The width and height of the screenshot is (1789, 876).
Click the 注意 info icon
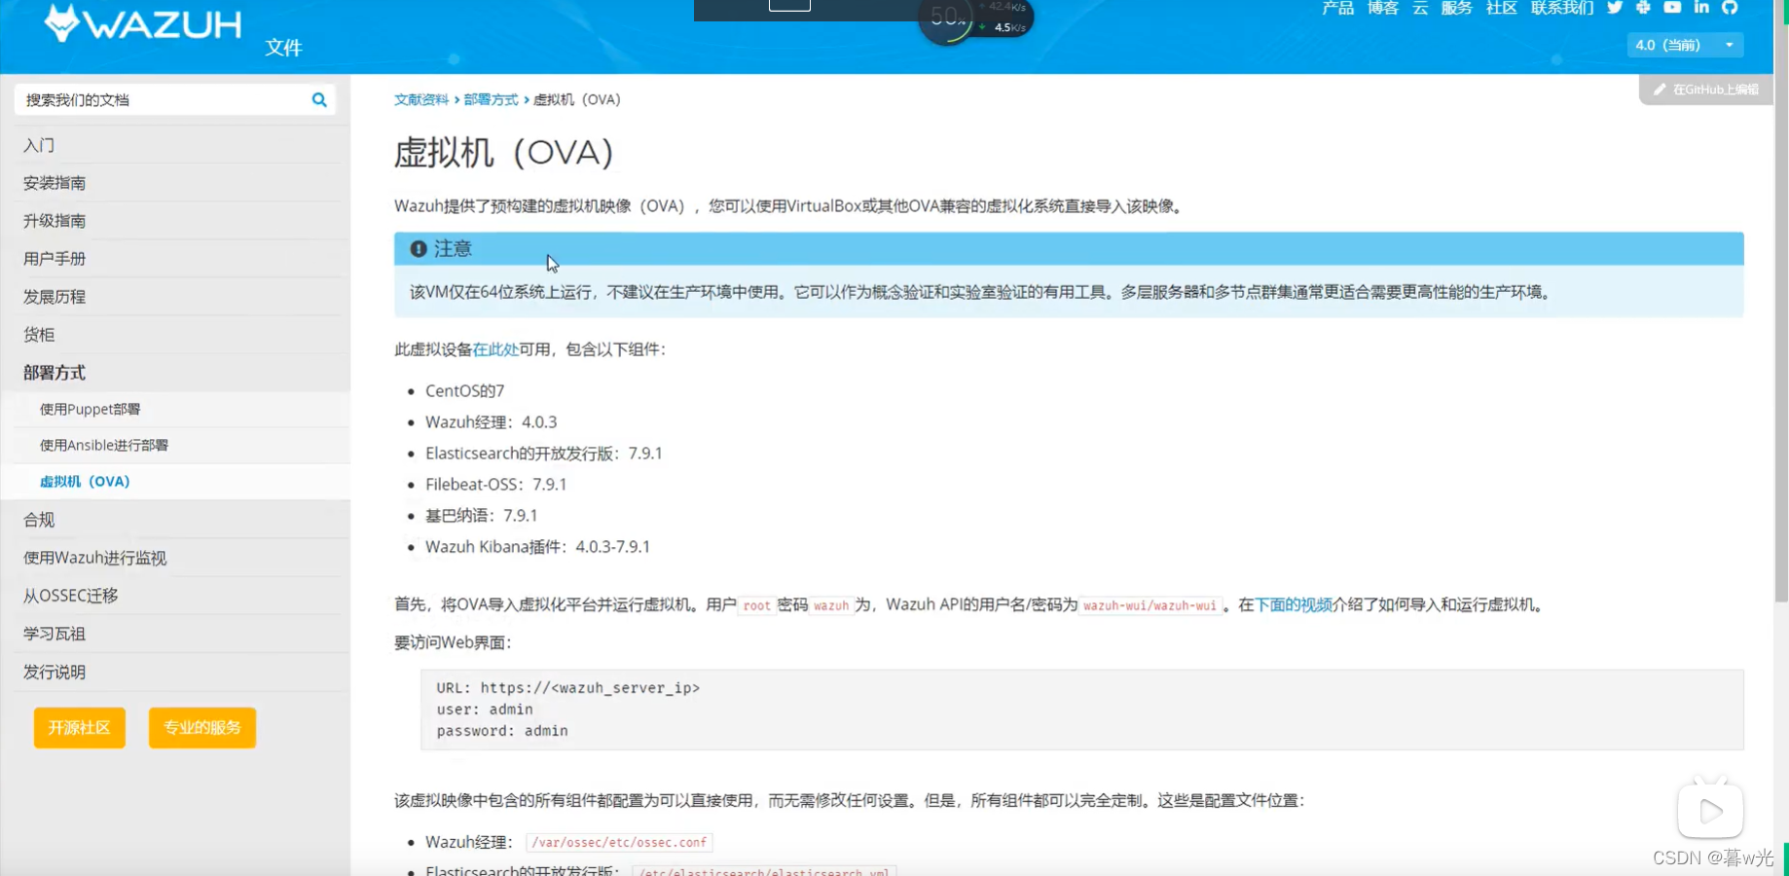[x=419, y=249]
